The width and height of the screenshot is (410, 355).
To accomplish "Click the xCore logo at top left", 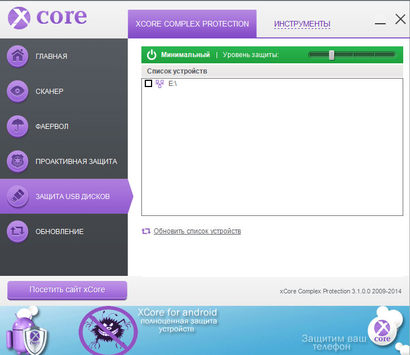I will point(48,18).
